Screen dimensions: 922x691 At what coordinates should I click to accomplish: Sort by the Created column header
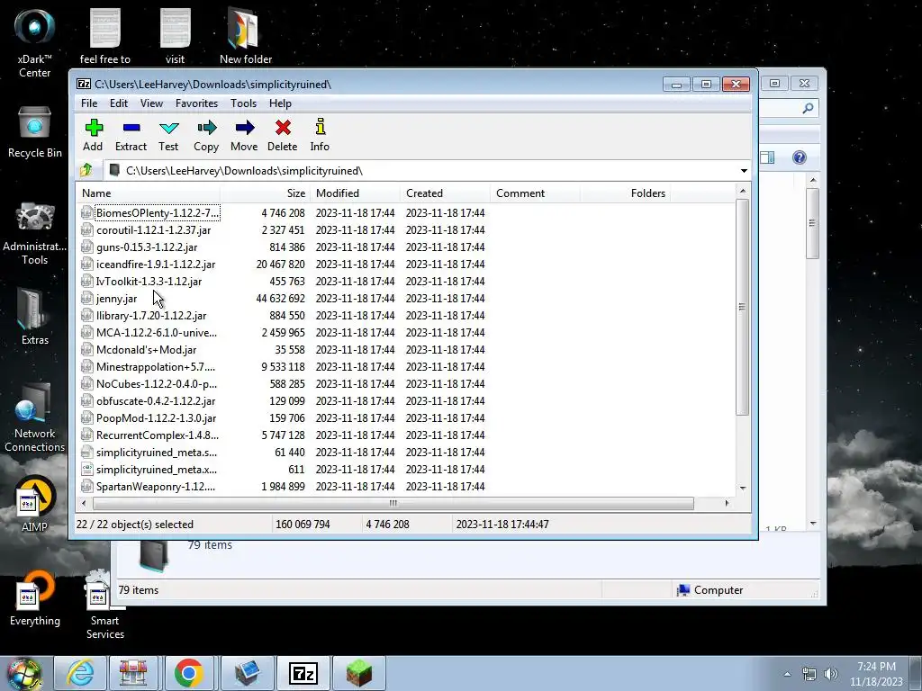[x=445, y=193]
